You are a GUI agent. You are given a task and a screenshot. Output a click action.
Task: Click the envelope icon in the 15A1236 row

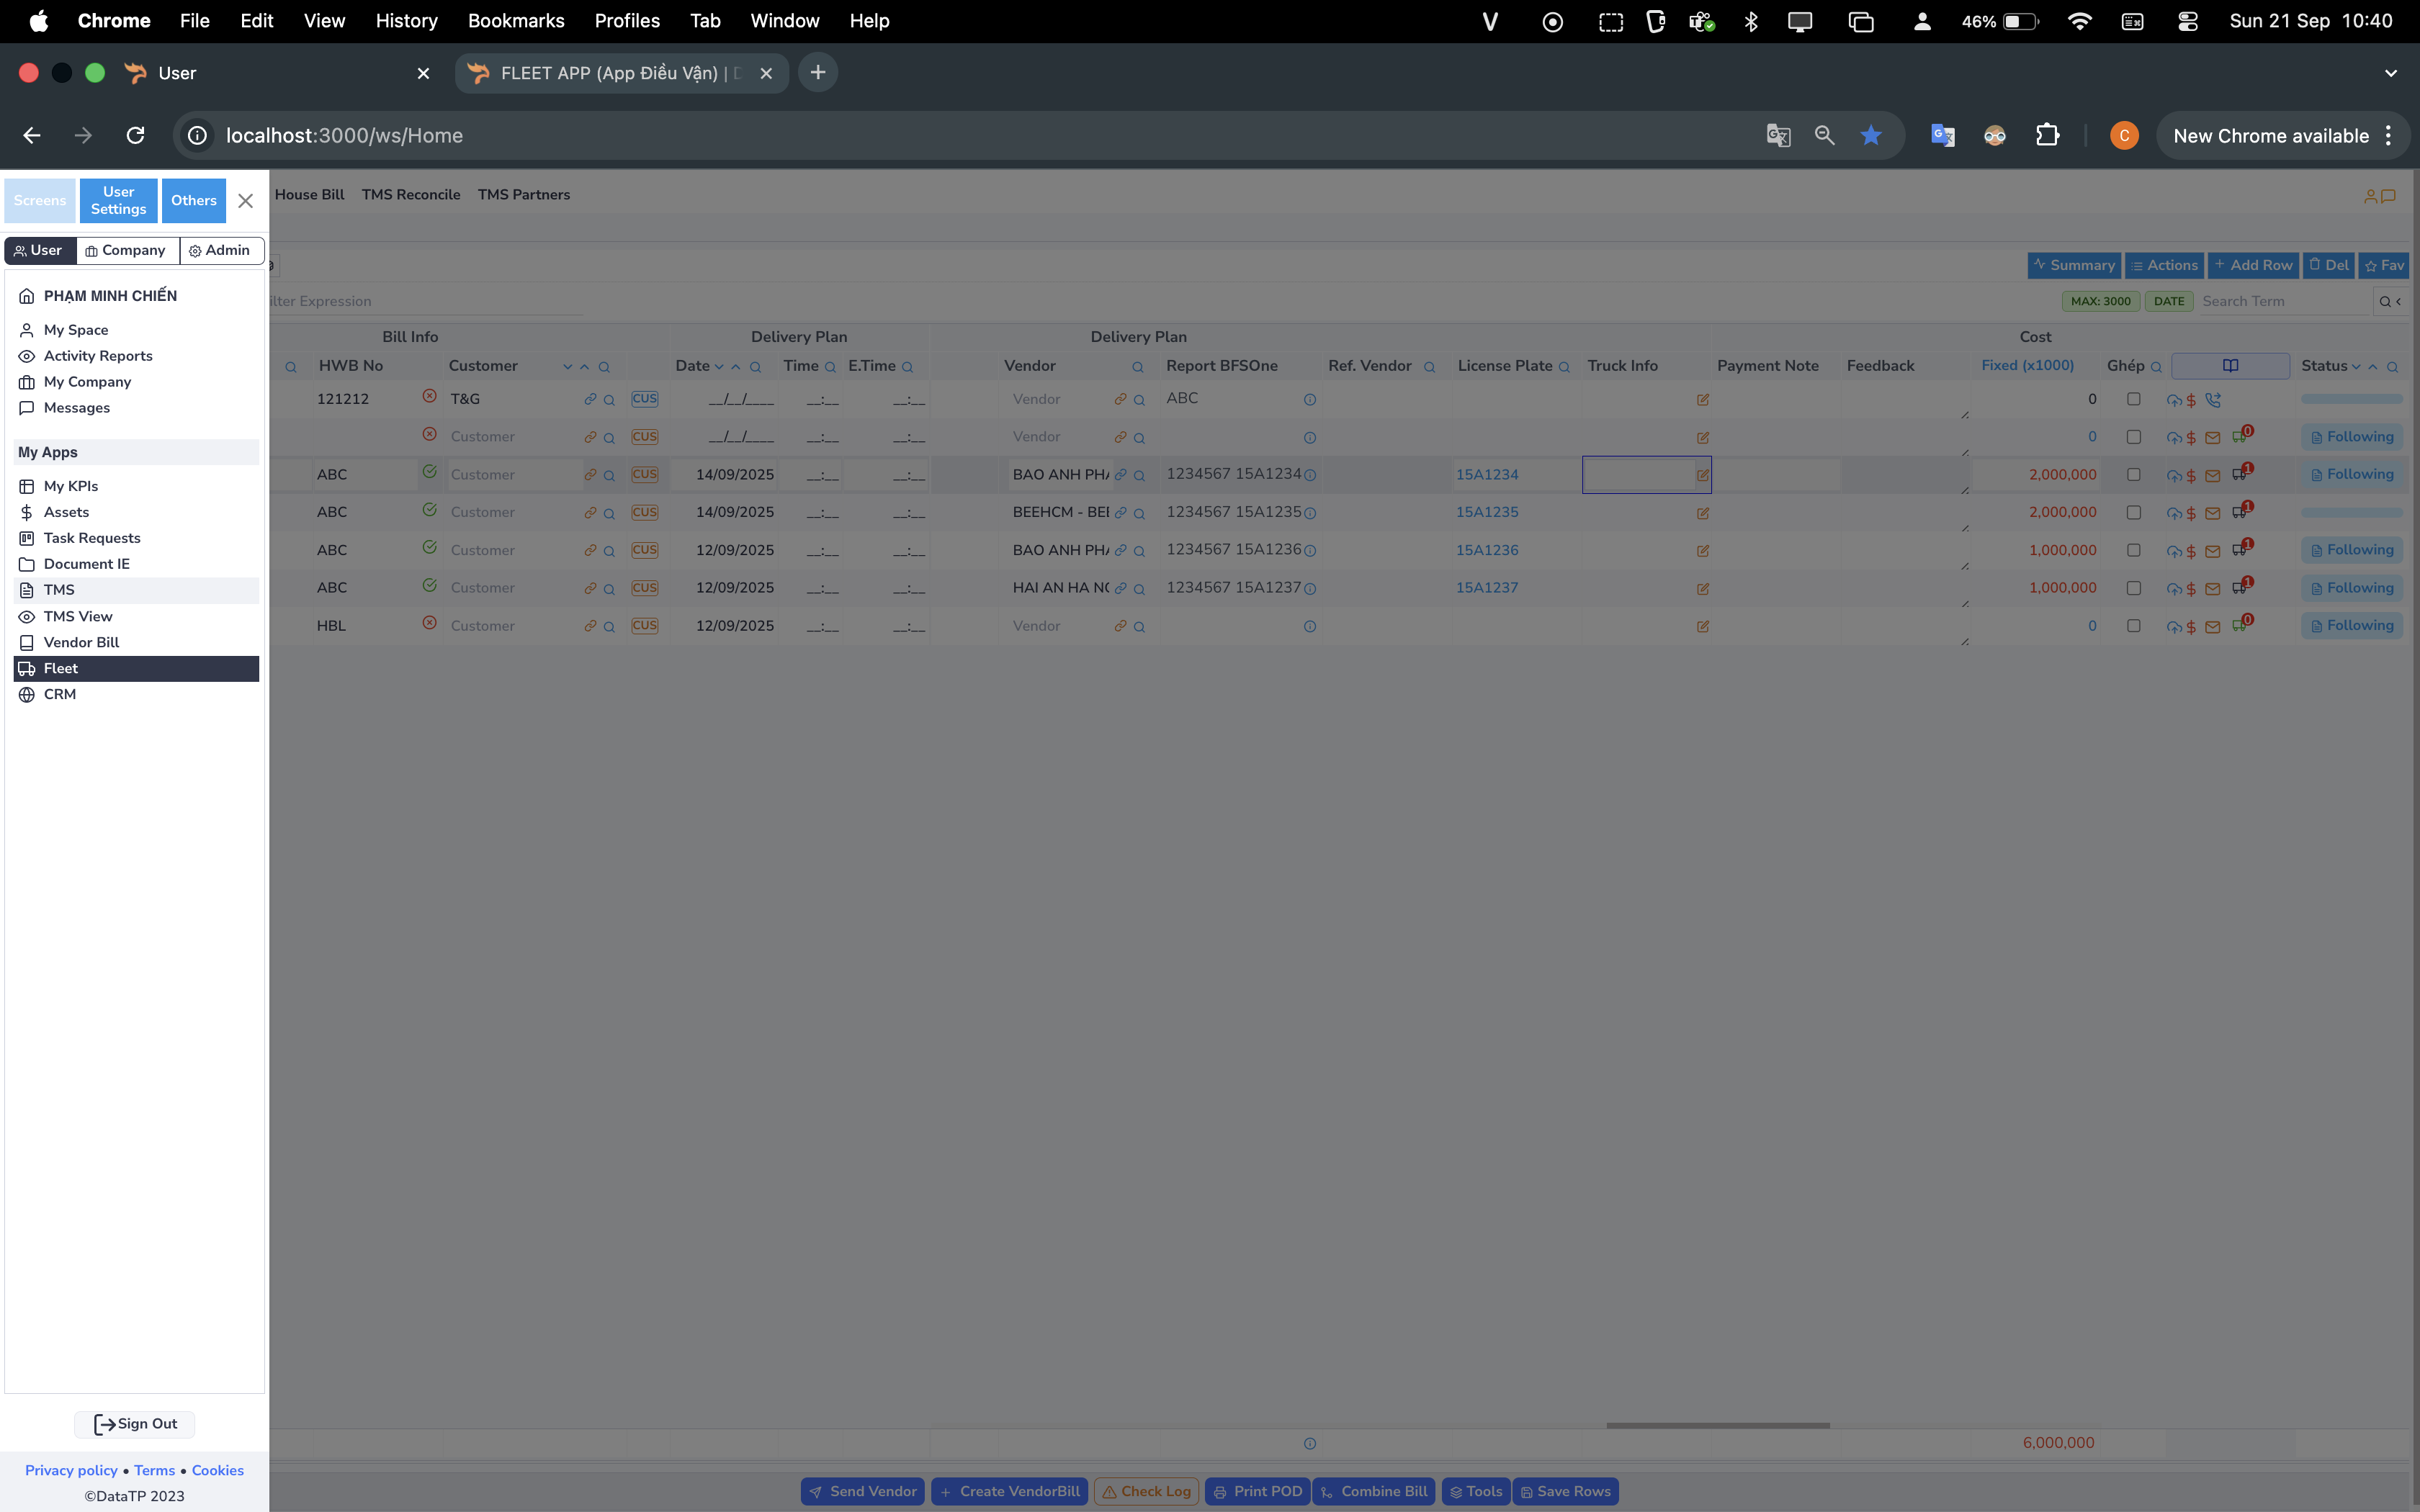(x=2213, y=551)
